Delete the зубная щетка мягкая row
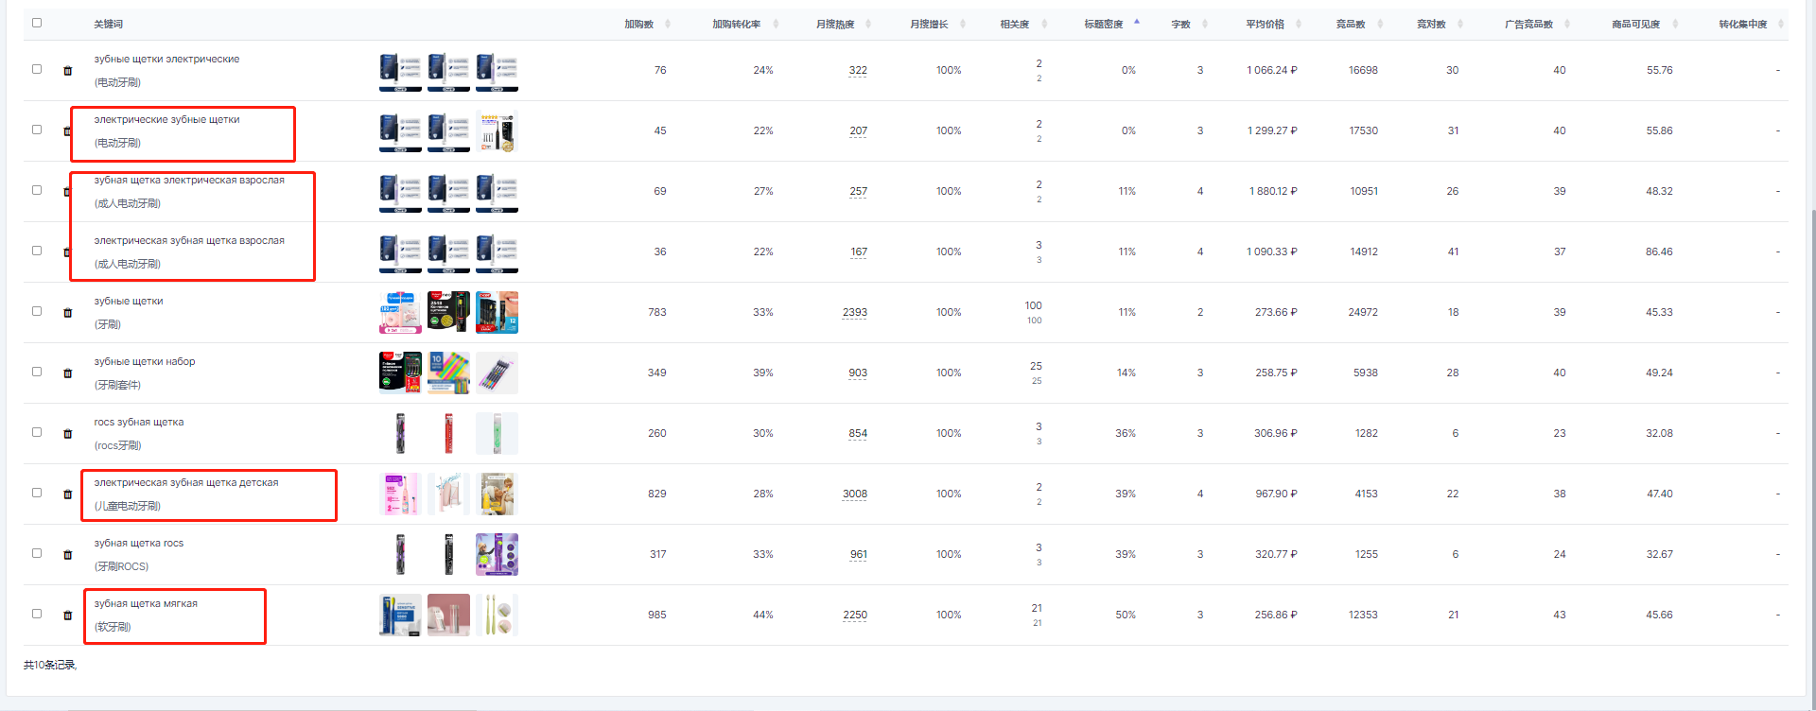Viewport: 1816px width, 711px height. click(x=67, y=616)
